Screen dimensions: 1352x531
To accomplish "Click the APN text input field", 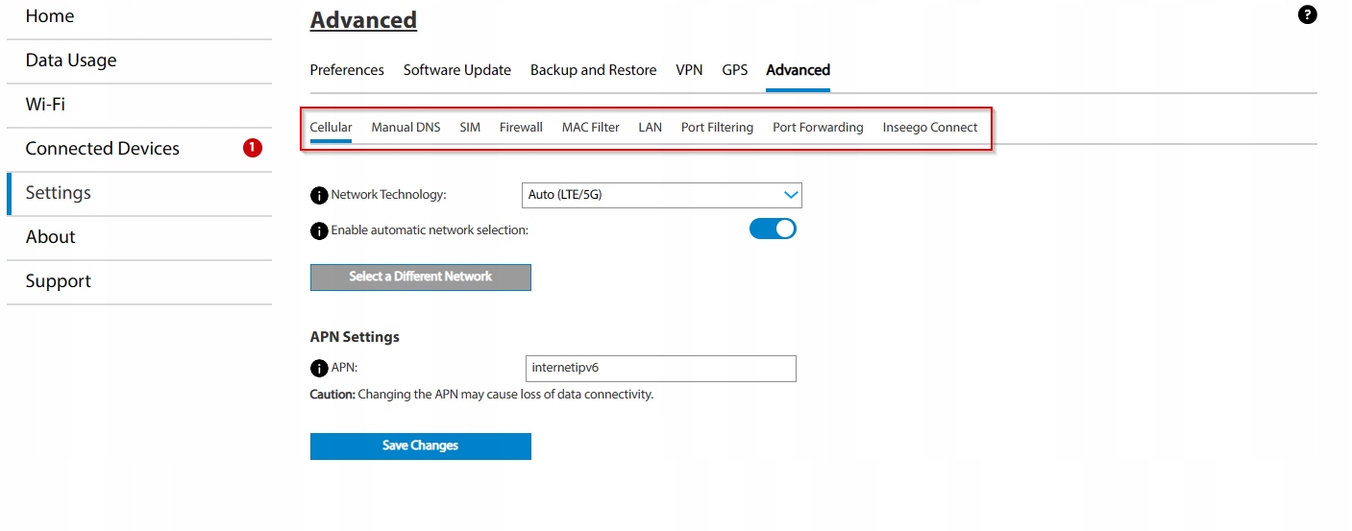I will (660, 368).
